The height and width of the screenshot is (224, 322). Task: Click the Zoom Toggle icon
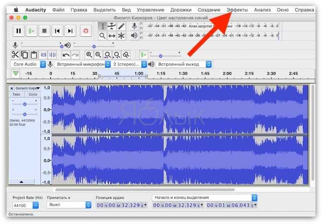point(126,55)
